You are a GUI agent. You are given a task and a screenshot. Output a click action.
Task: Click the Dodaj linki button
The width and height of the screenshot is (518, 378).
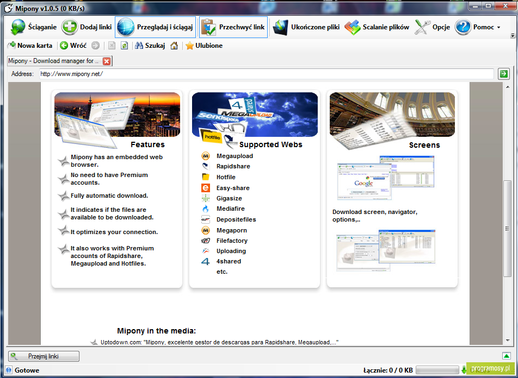coord(87,27)
